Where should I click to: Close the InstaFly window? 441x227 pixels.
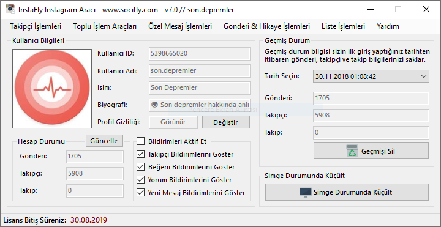coord(426,9)
